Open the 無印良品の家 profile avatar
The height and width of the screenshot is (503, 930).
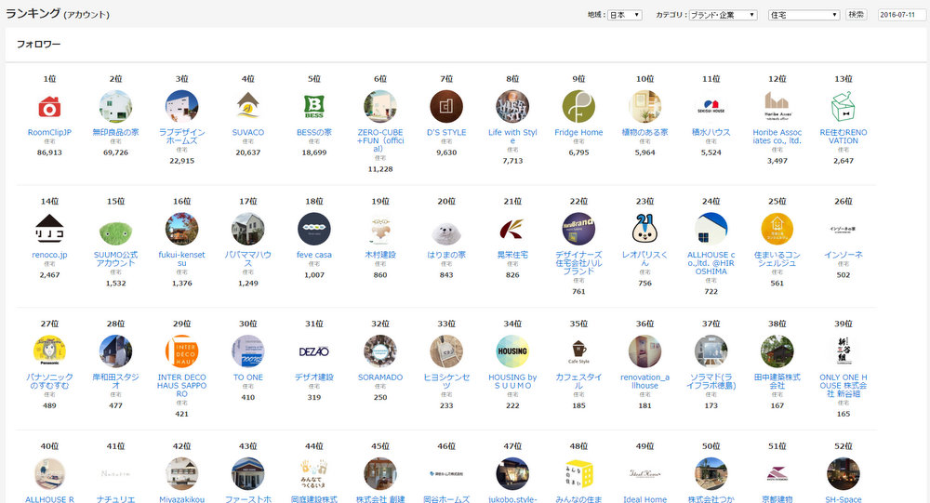115,107
